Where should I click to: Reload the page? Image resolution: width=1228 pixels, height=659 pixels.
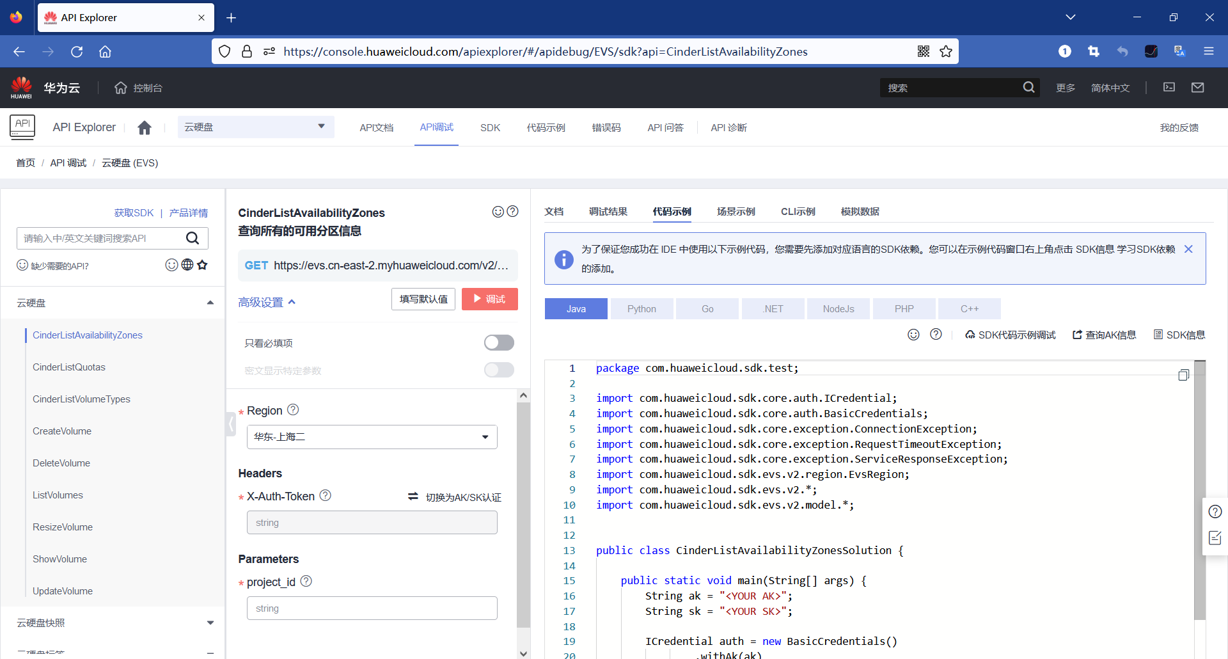tap(77, 51)
